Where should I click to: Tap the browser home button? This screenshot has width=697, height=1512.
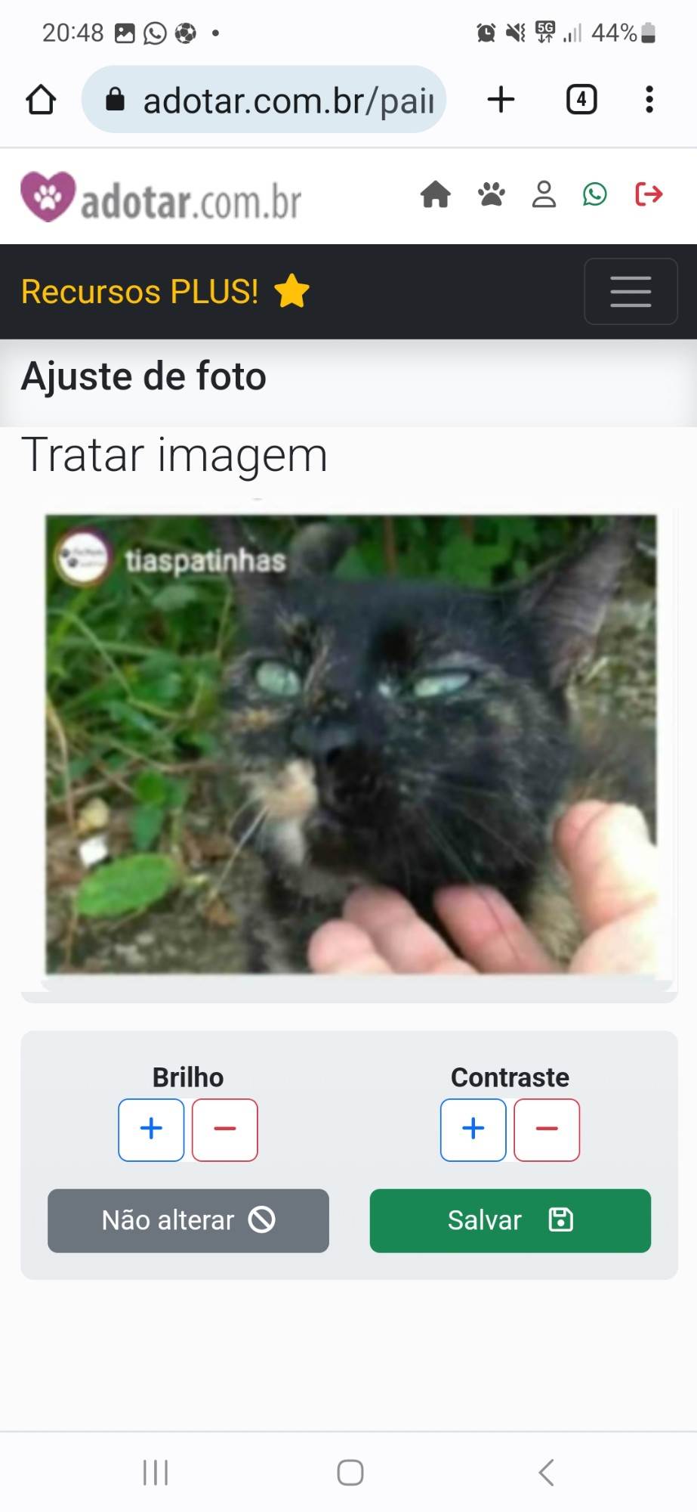(x=41, y=99)
